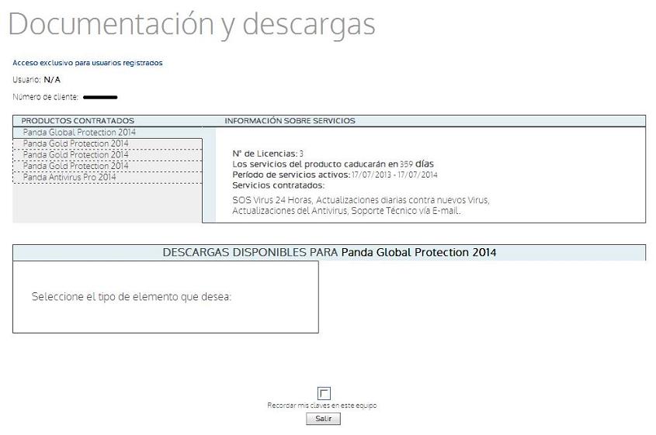This screenshot has height=435, width=656.
Task: Open 'Acceso exclusivo para usuarios registrados' link
Action: (88, 63)
